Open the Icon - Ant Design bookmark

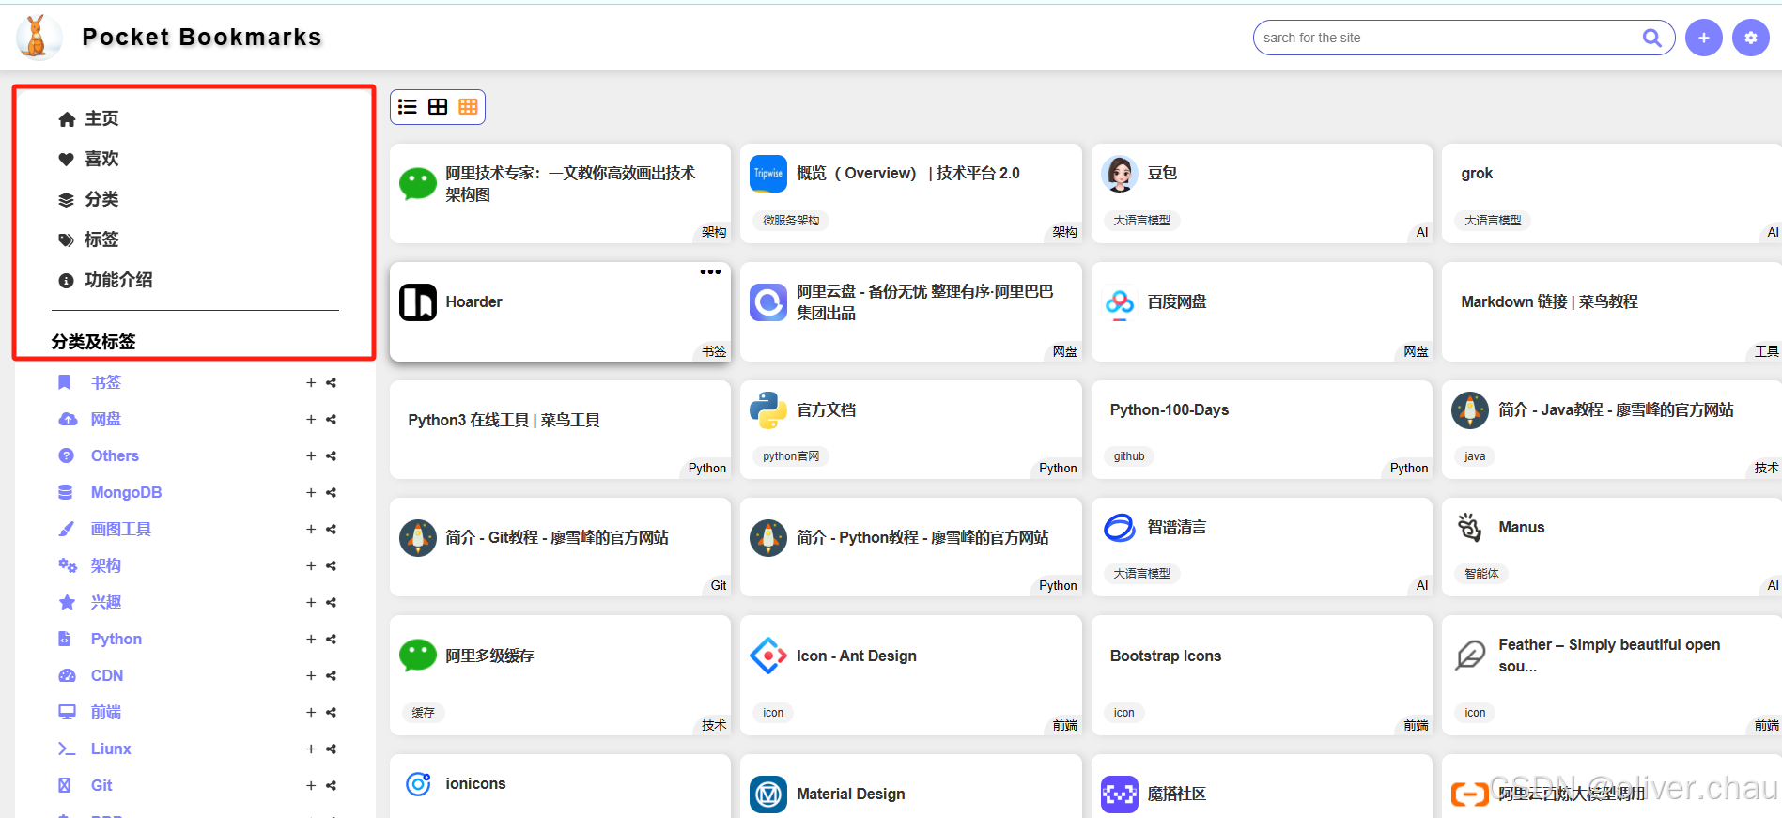pos(911,675)
